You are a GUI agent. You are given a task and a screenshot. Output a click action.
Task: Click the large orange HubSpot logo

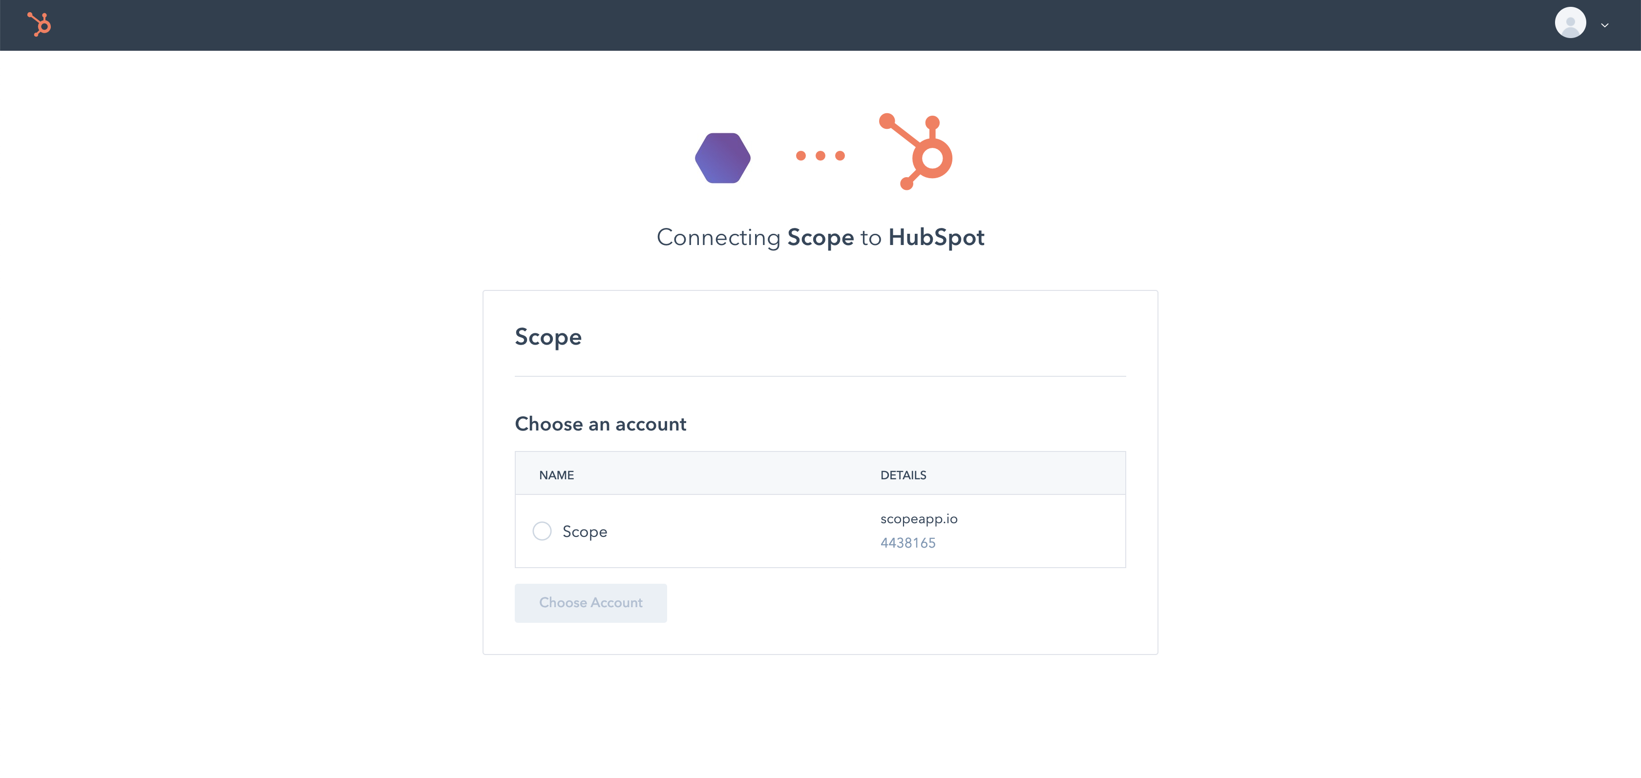pyautogui.click(x=915, y=151)
